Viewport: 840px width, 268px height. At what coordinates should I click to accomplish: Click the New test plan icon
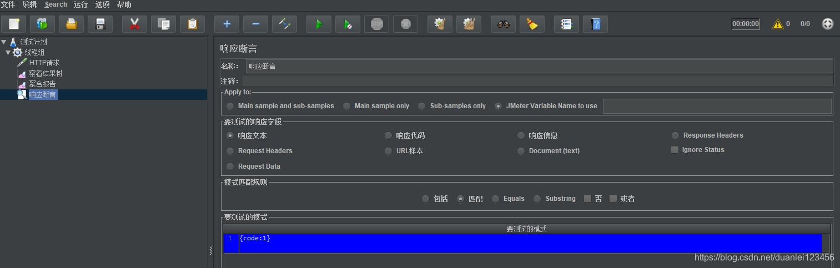13,24
